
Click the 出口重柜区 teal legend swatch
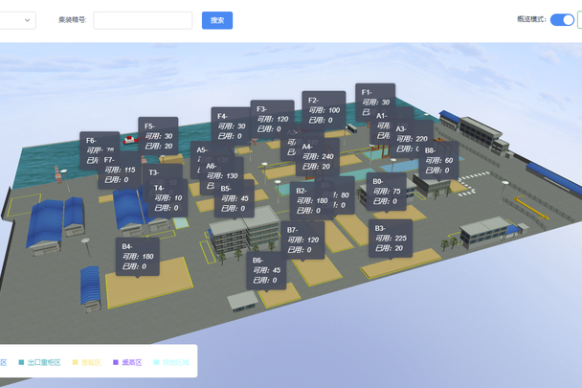21,363
